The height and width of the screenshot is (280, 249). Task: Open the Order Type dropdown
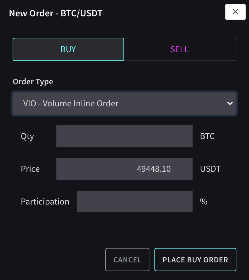[x=124, y=103]
